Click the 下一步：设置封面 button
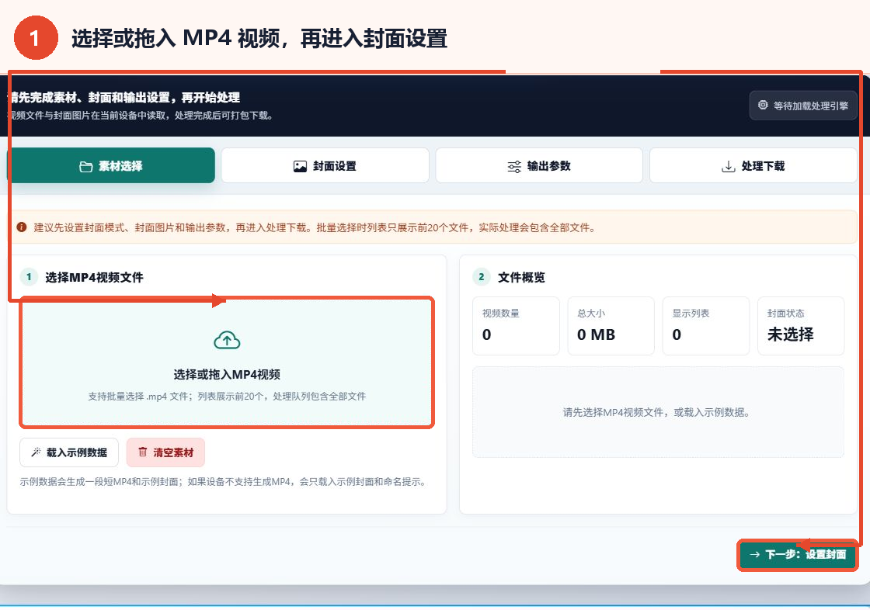This screenshot has height=610, width=870. 797,554
